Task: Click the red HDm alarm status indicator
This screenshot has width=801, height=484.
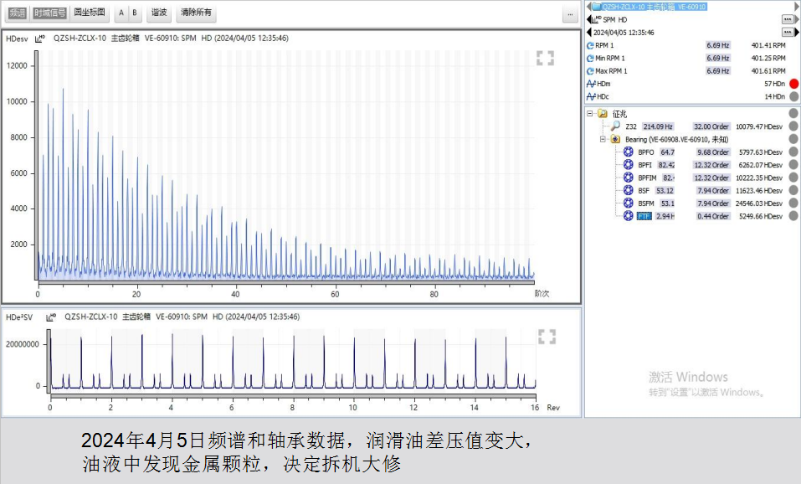Action: coord(793,84)
